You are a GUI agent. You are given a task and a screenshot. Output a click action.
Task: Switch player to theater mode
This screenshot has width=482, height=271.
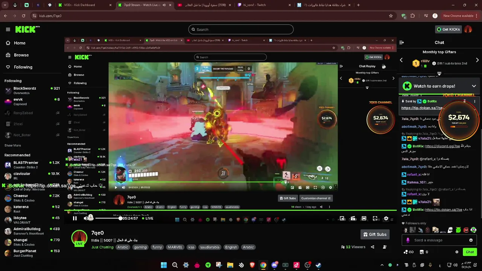(364, 218)
